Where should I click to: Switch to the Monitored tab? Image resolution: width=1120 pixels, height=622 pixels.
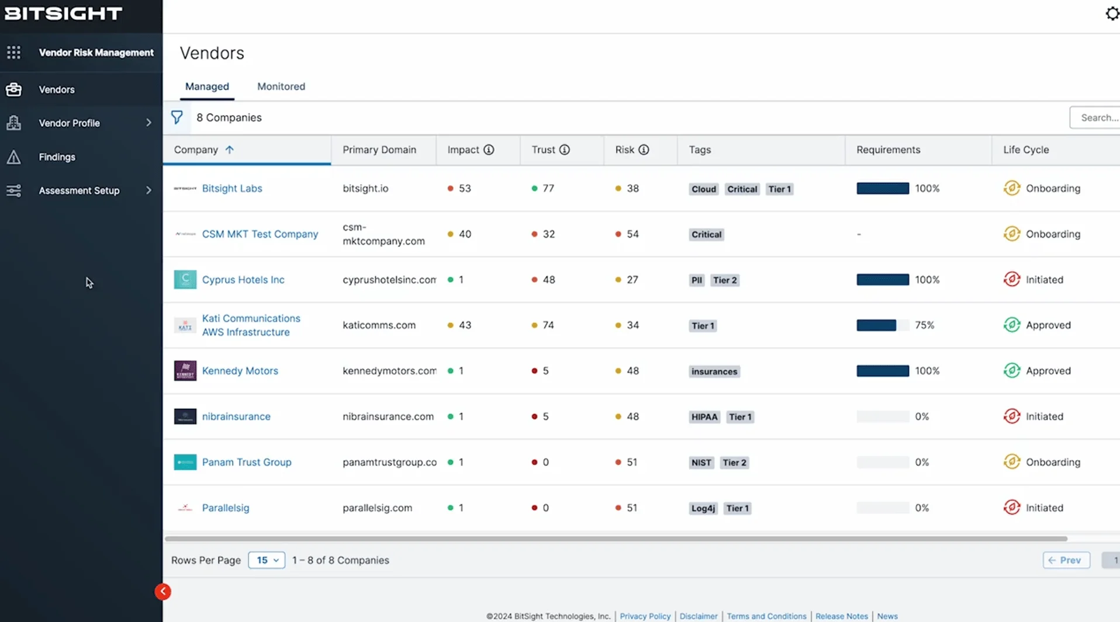tap(281, 86)
